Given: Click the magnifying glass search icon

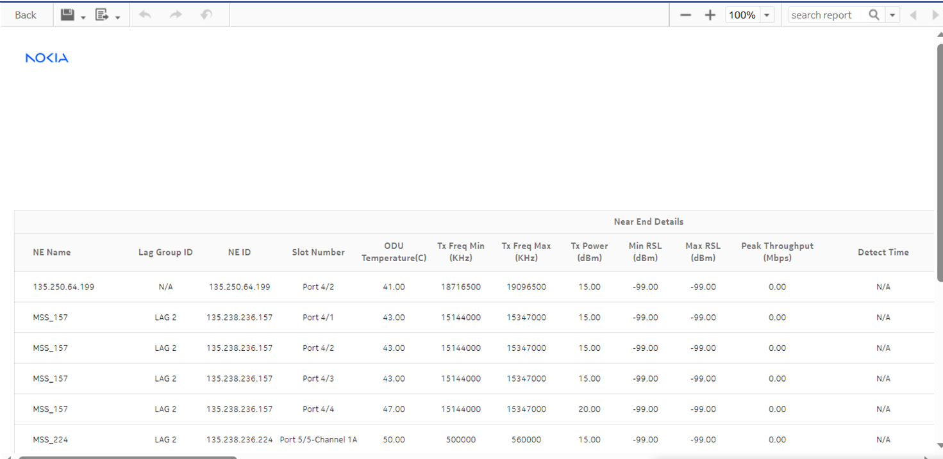Looking at the screenshot, I should [874, 15].
